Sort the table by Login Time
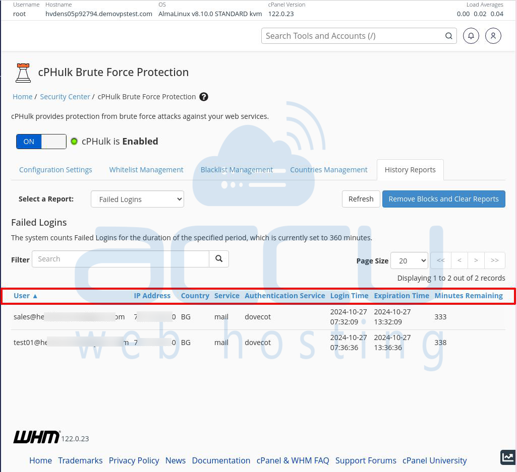517x472 pixels. click(349, 296)
